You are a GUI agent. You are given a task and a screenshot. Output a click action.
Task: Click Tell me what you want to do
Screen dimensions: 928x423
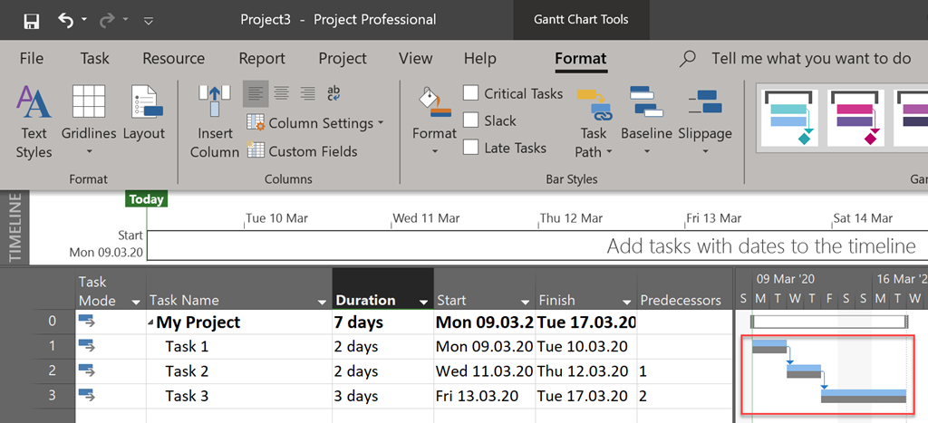point(810,58)
